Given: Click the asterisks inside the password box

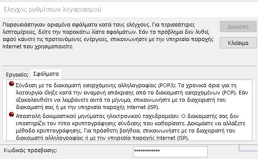Looking at the screenshot, I should [x=147, y=150].
